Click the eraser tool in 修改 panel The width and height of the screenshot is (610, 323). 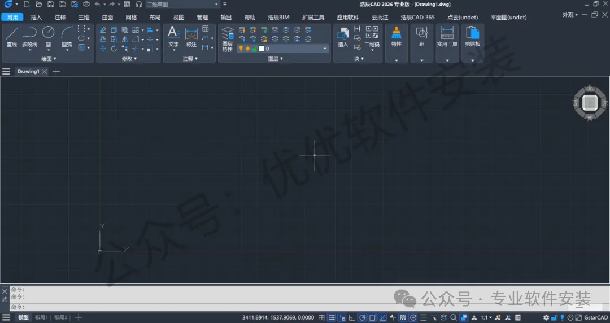click(103, 30)
